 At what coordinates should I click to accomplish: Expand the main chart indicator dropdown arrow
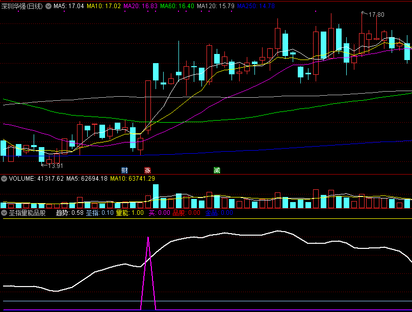click(x=48, y=6)
